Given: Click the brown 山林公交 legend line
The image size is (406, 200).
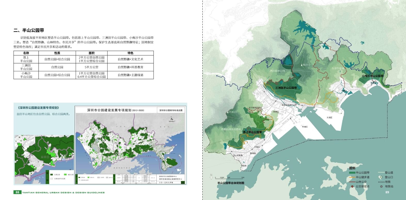Looking at the screenshot, I should 352,182.
